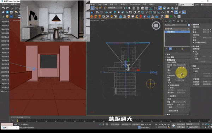Open the Utilities wrench tab icon

coord(186,21)
